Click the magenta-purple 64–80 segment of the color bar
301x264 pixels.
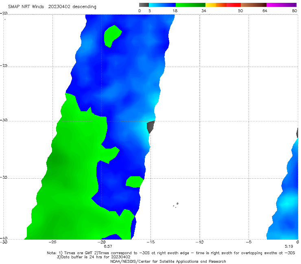281,5
